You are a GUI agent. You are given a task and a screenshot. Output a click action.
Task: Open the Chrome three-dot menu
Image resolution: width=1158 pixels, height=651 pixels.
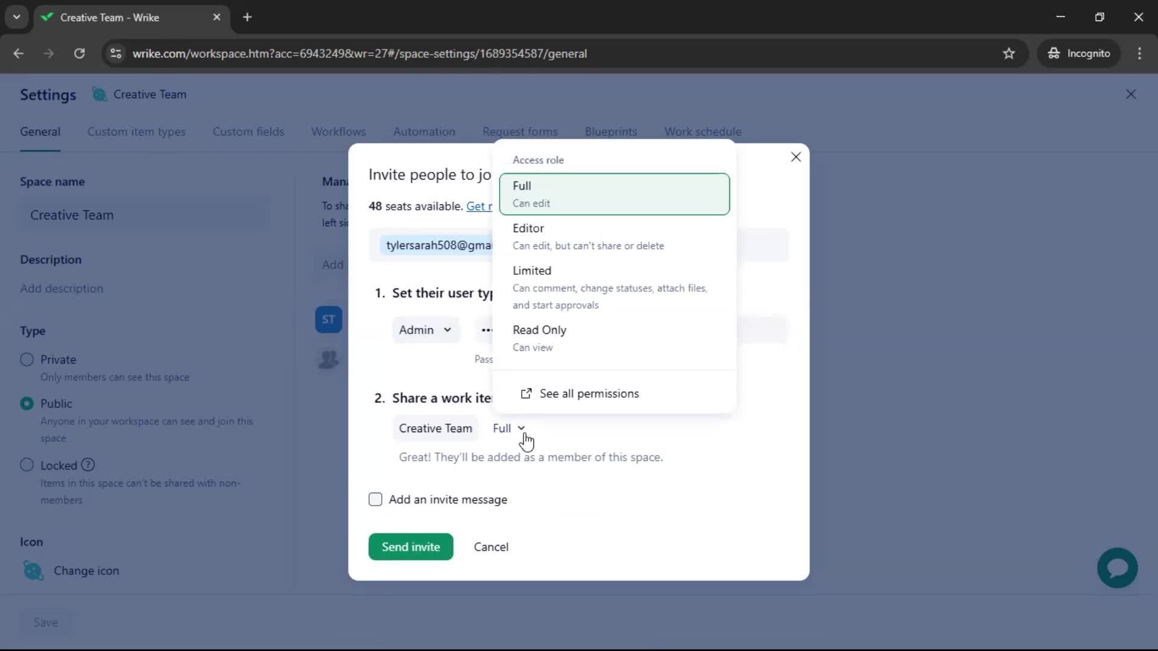[x=1139, y=54]
